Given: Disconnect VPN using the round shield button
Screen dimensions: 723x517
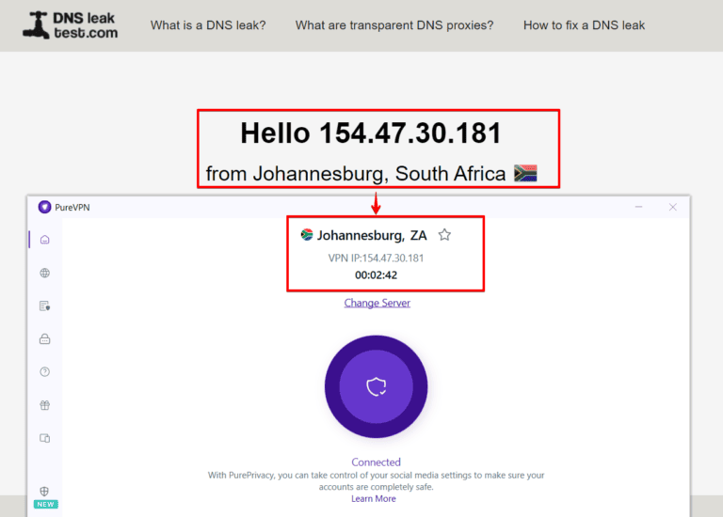Looking at the screenshot, I should pyautogui.click(x=376, y=385).
